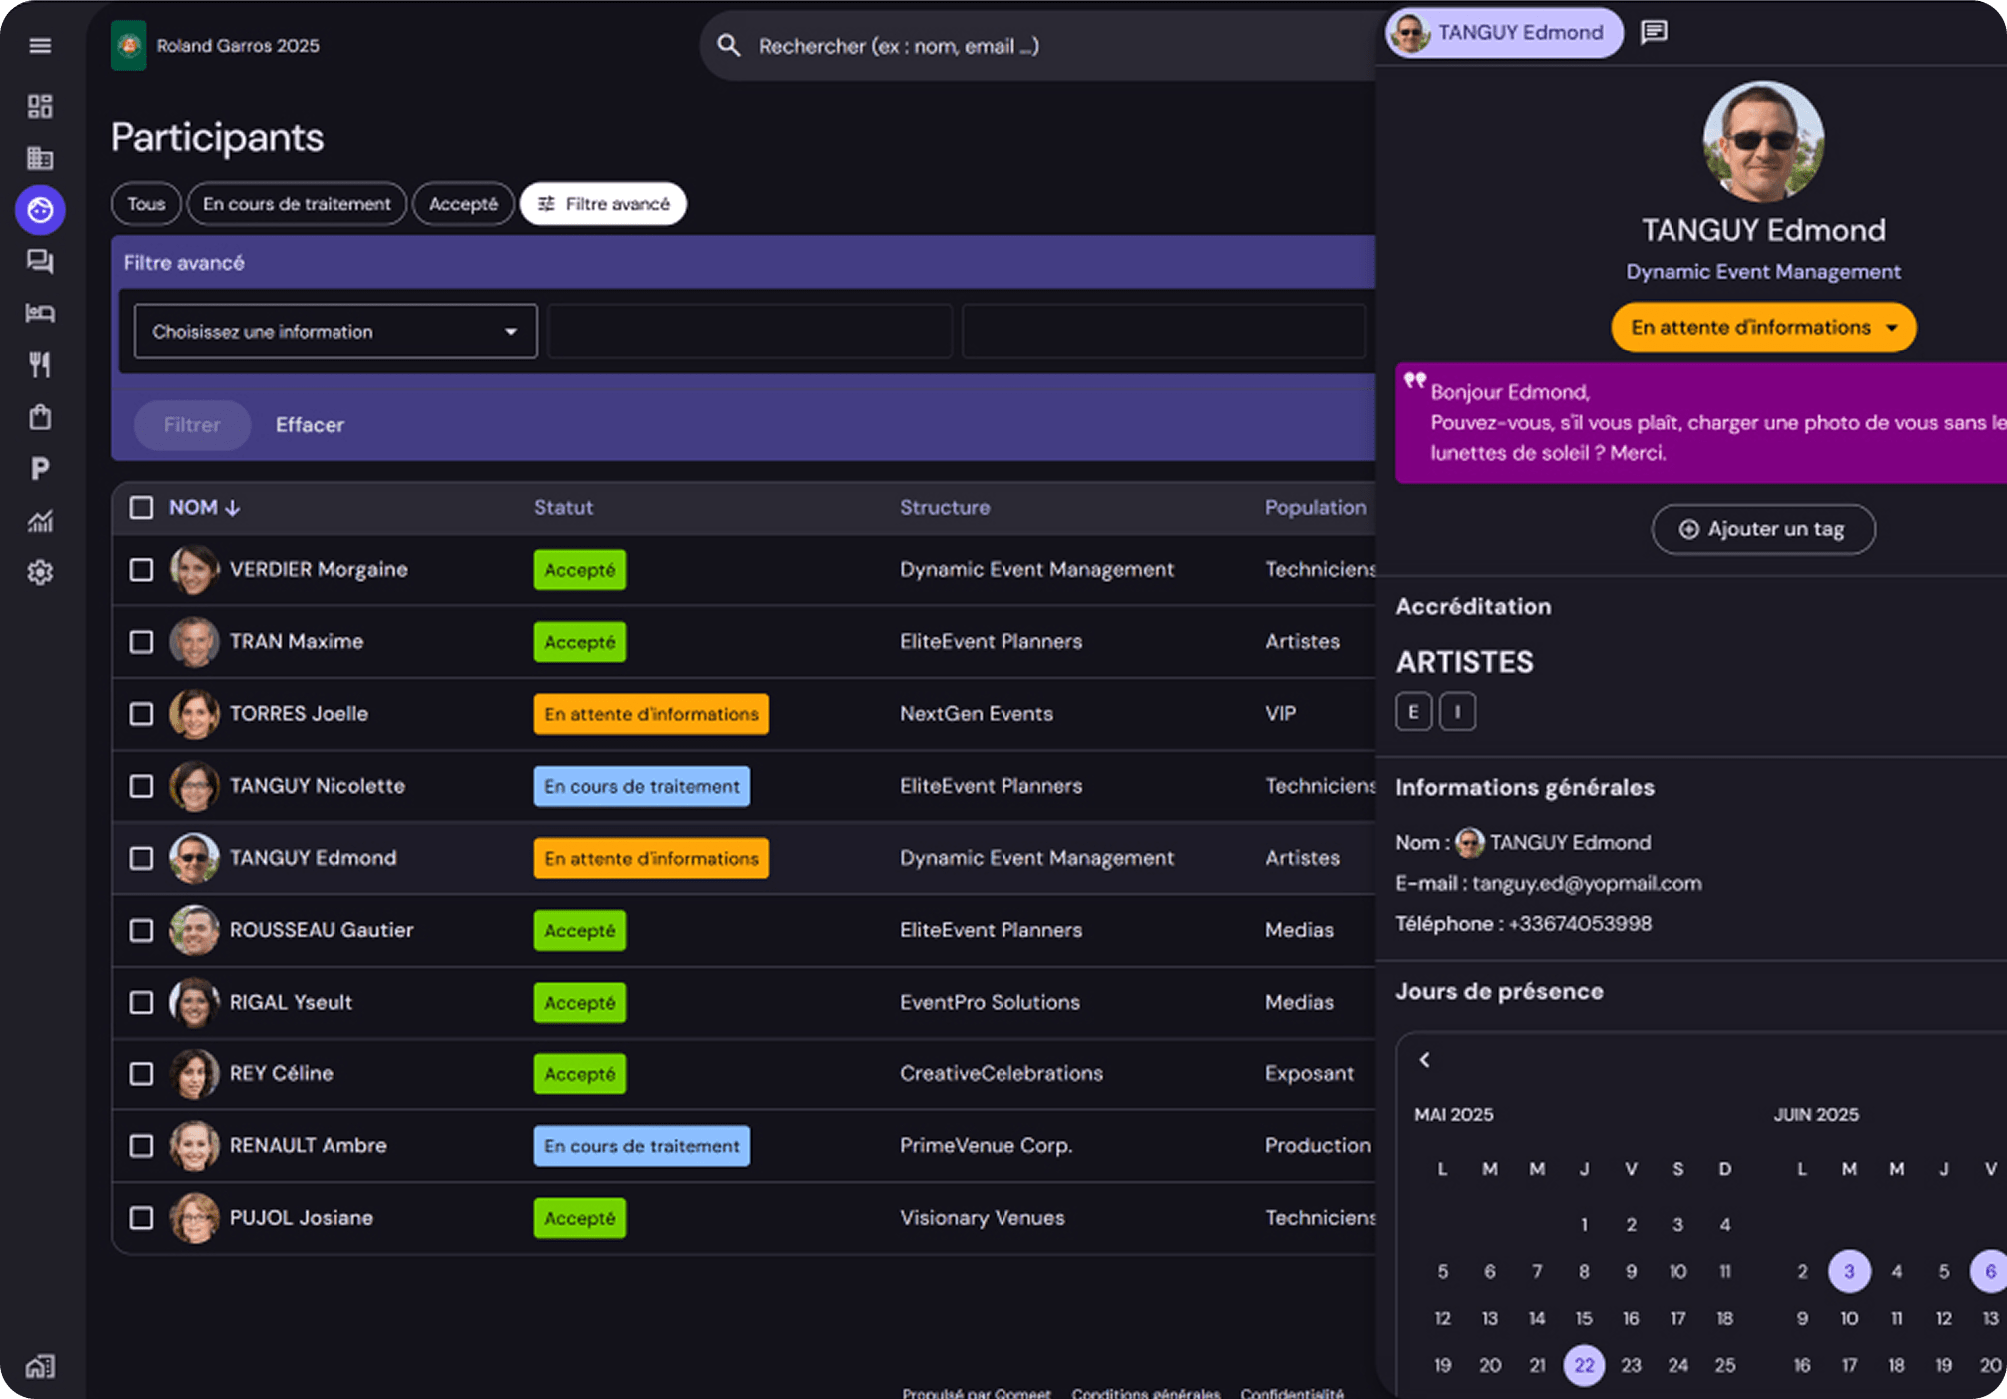The height and width of the screenshot is (1399, 2007).
Task: Click Ajouter un tag for Edmond
Action: [x=1762, y=529]
